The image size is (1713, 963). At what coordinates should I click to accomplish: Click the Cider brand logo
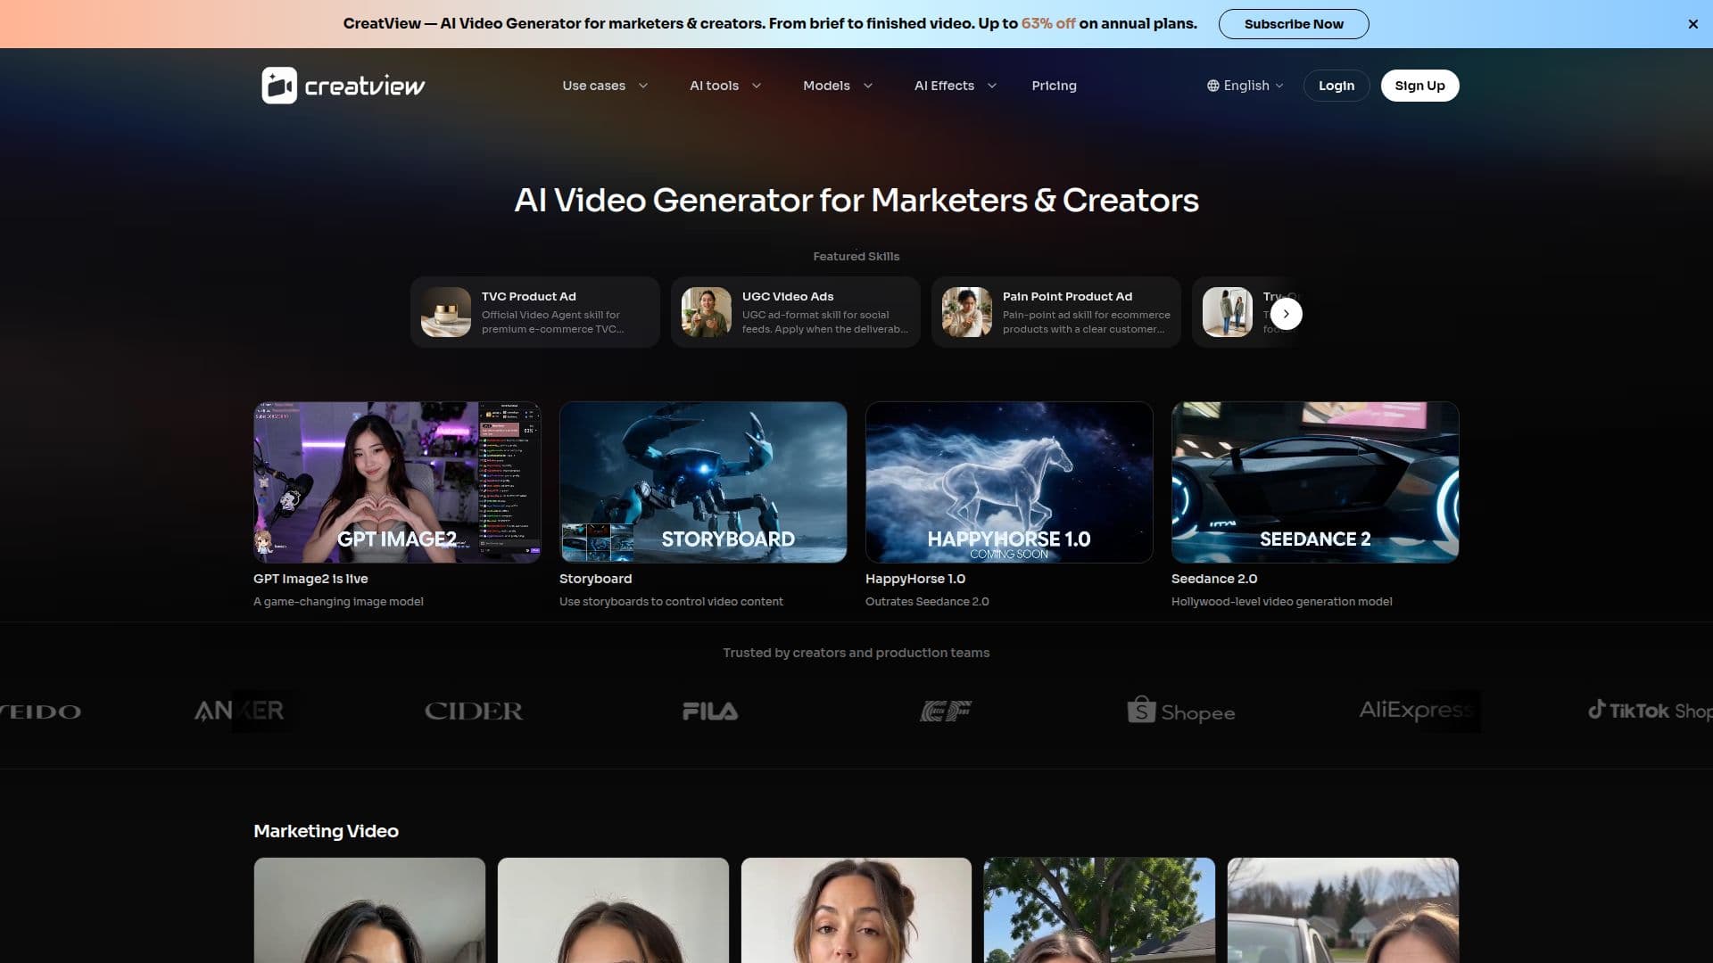pos(474,711)
